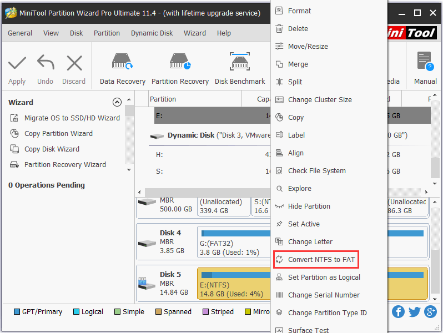Open the View menu
This screenshot has width=443, height=333.
(x=51, y=33)
